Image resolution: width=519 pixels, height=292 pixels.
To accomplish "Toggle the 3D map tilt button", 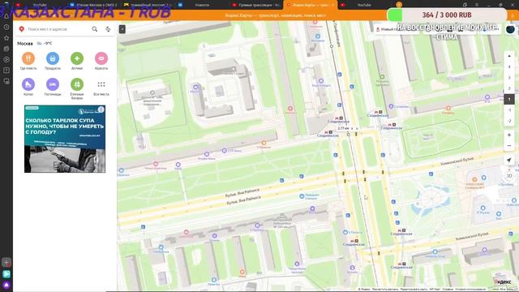I will [x=509, y=175].
